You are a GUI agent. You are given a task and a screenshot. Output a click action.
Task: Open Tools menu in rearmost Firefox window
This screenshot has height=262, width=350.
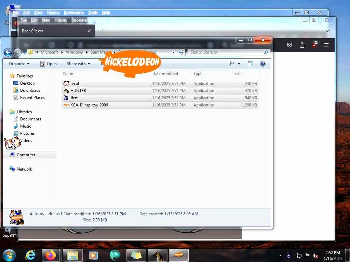tap(93, 13)
